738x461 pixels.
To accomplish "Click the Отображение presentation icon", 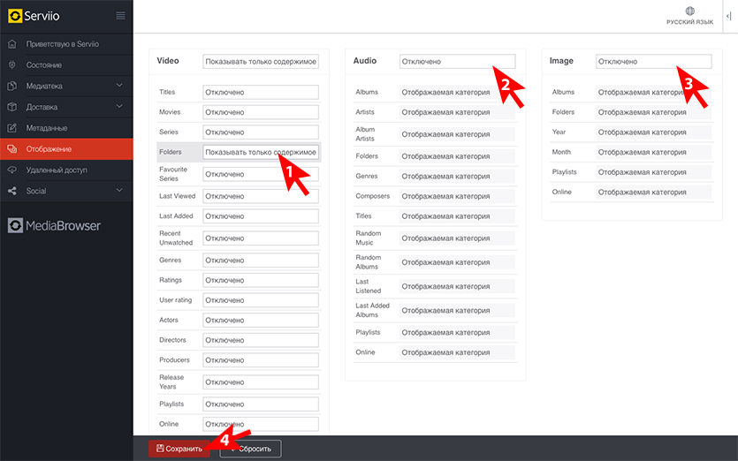I will click(x=12, y=149).
